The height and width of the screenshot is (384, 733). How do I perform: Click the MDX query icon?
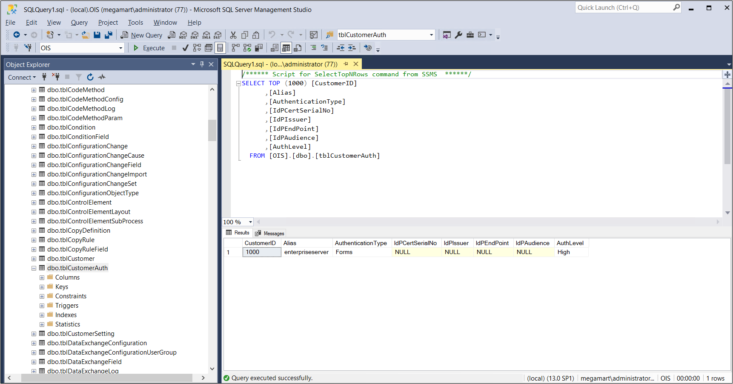pos(183,35)
